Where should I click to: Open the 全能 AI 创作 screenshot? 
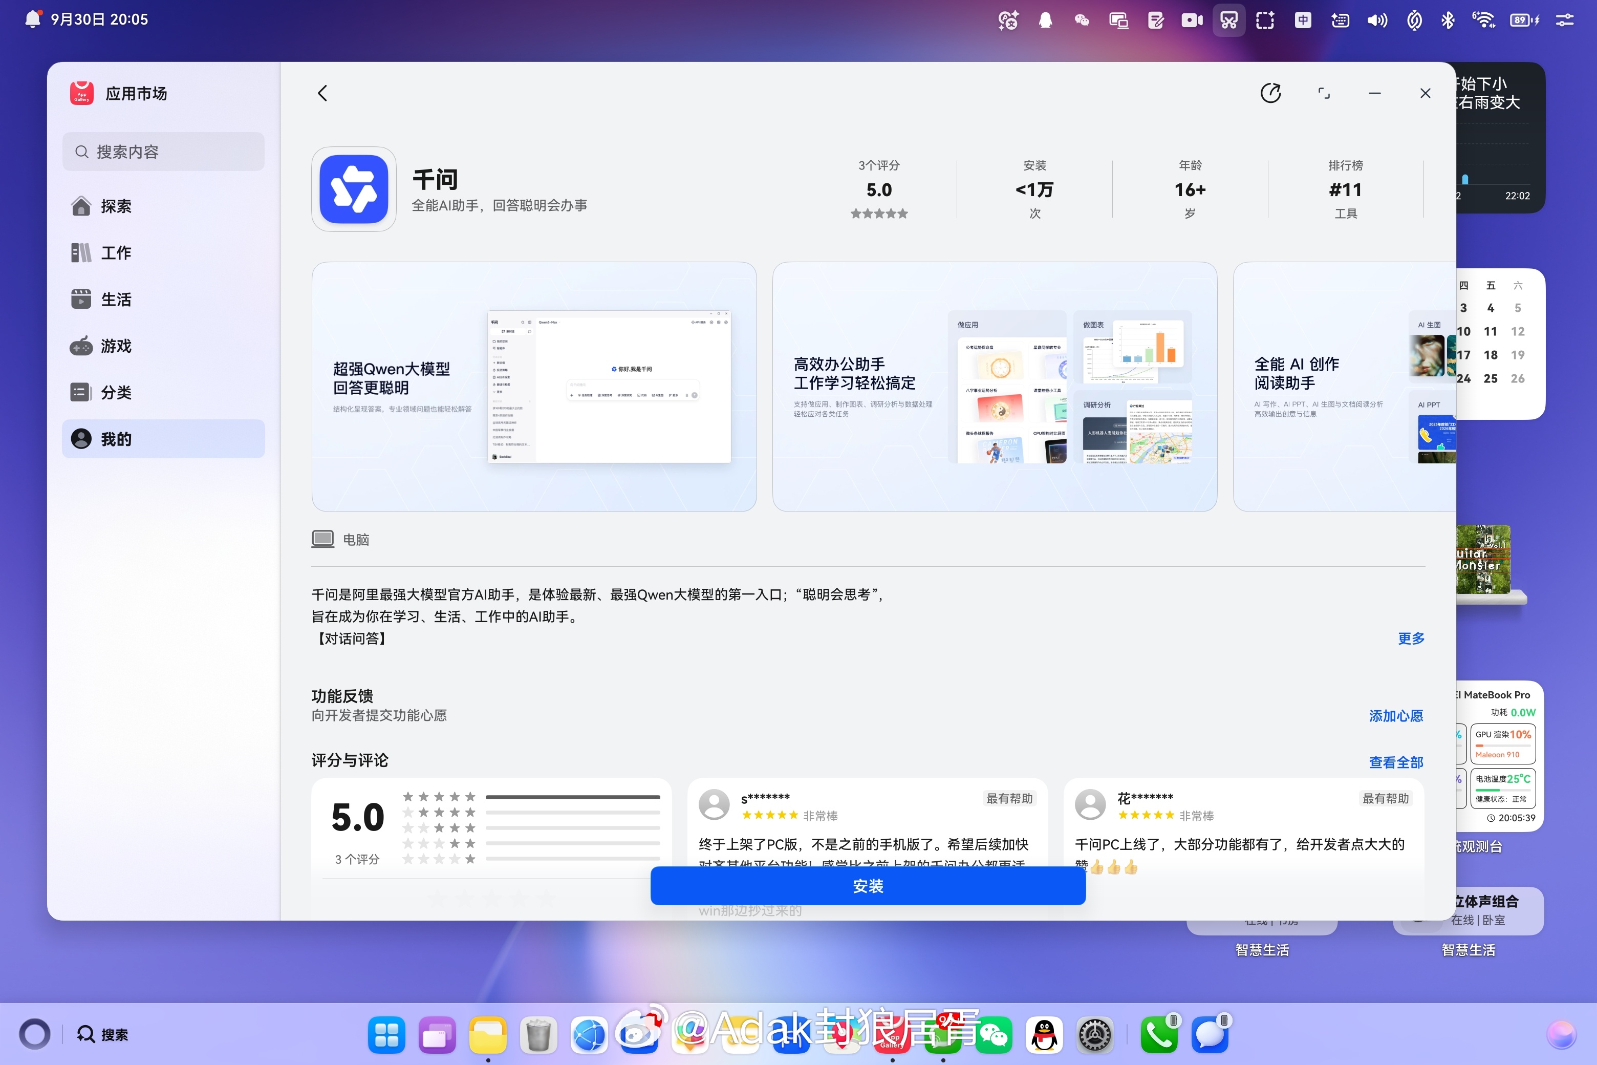pos(1345,387)
